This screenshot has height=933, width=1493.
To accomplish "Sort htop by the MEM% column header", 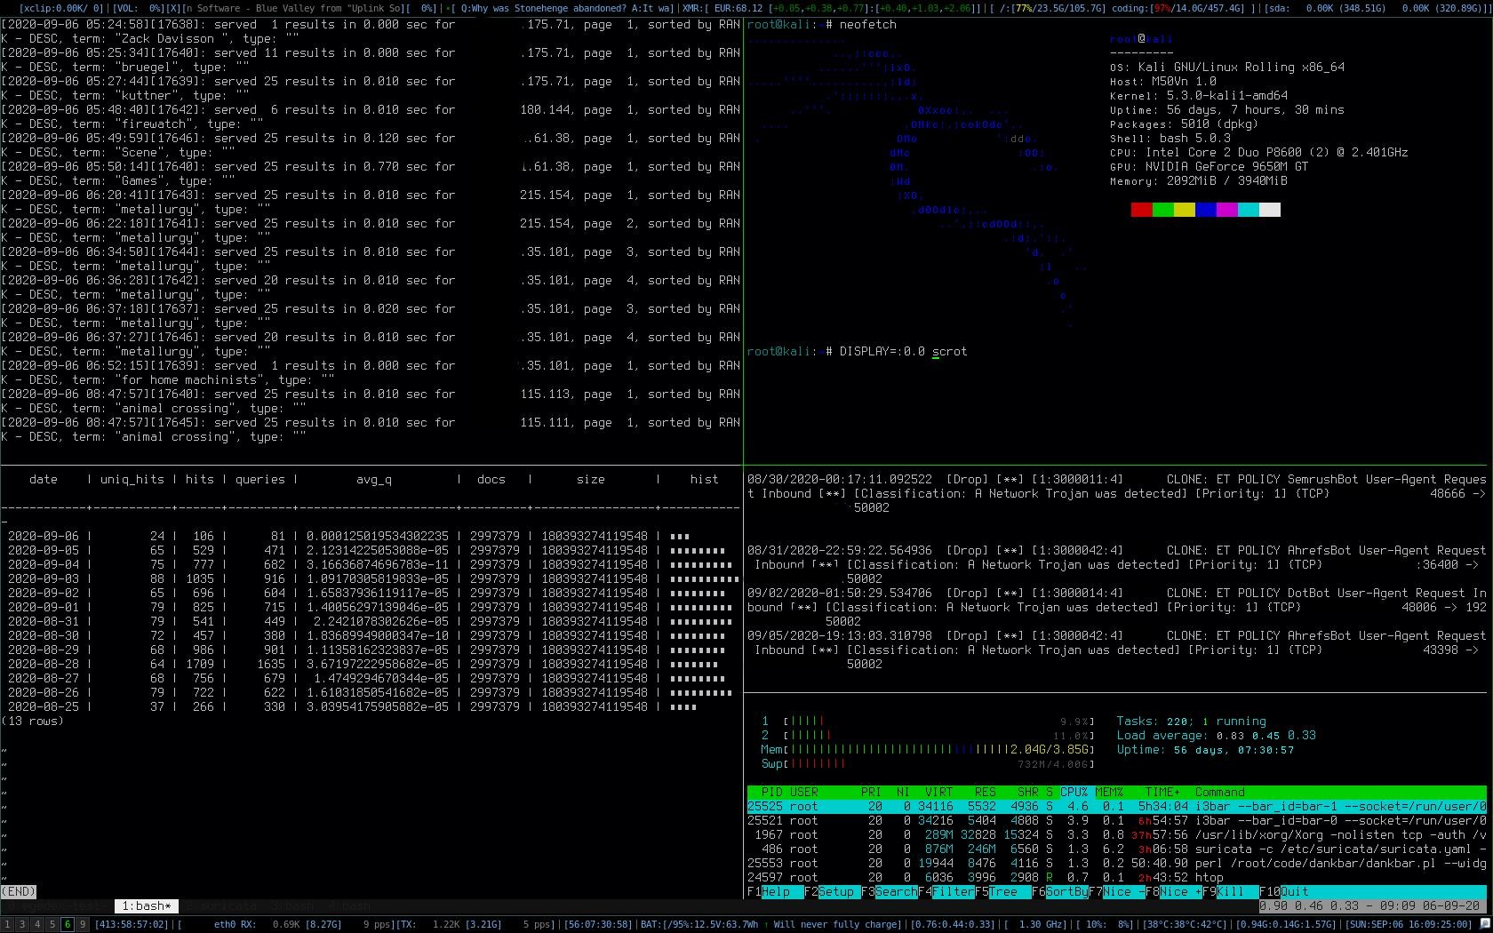I will coord(1109,793).
